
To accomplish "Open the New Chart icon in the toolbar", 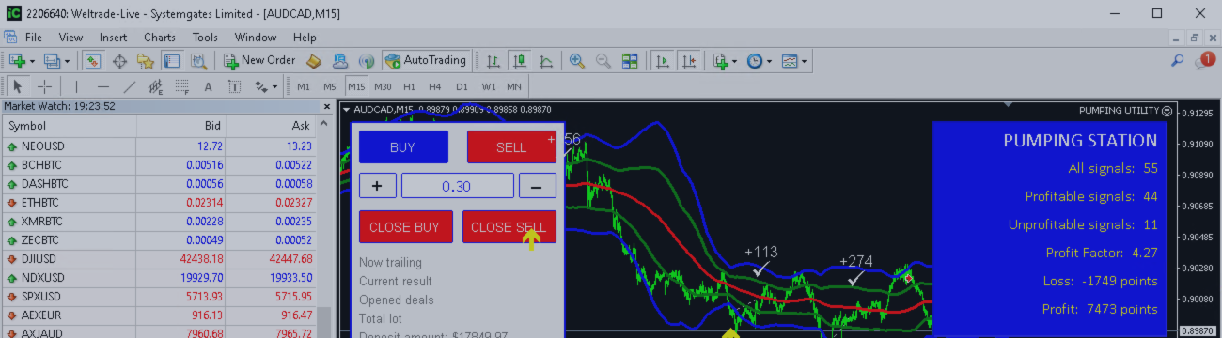I will coord(17,60).
